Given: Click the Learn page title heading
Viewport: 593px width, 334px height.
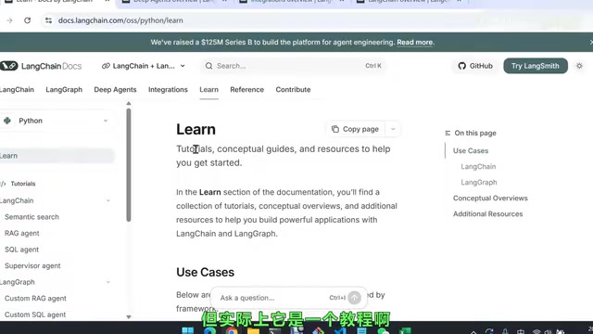Looking at the screenshot, I should tap(196, 130).
